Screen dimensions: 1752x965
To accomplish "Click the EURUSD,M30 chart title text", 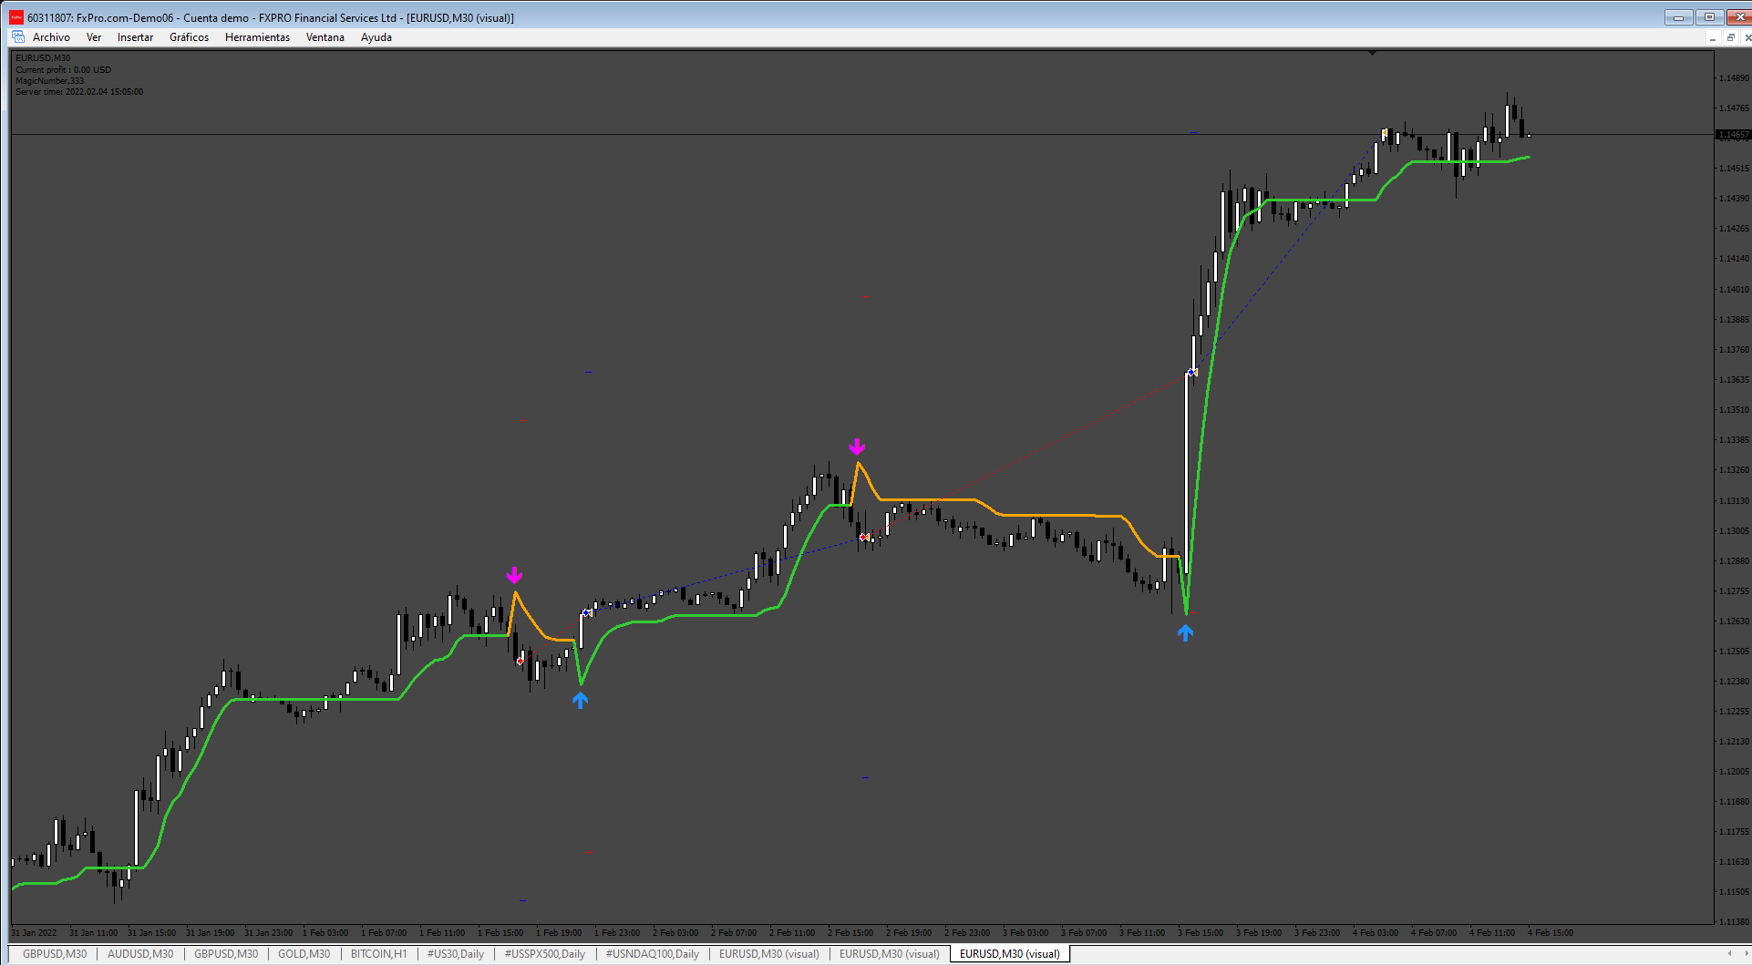I will 43,58.
